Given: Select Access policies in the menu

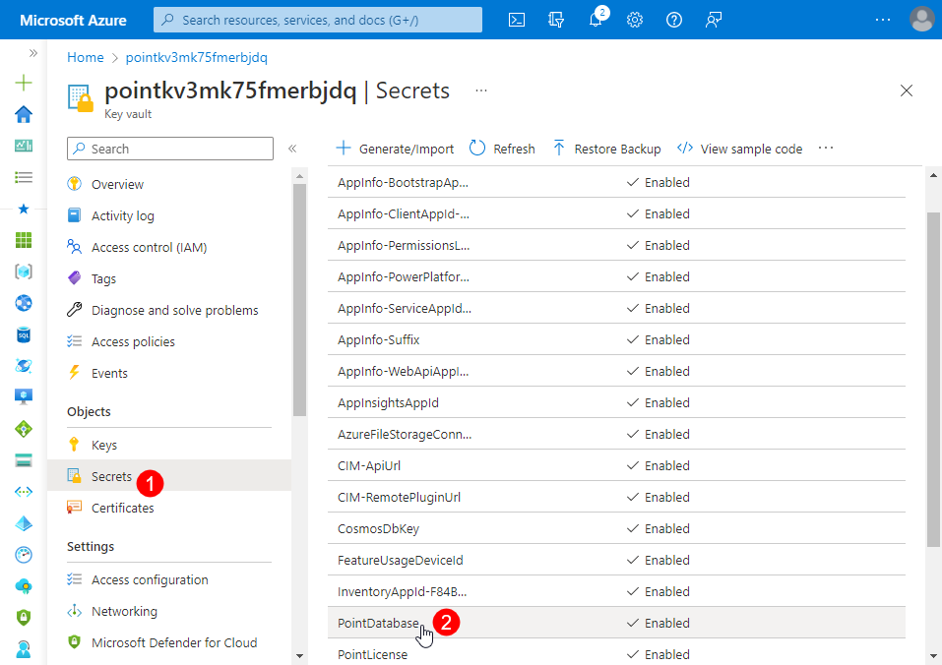Looking at the screenshot, I should pos(133,341).
